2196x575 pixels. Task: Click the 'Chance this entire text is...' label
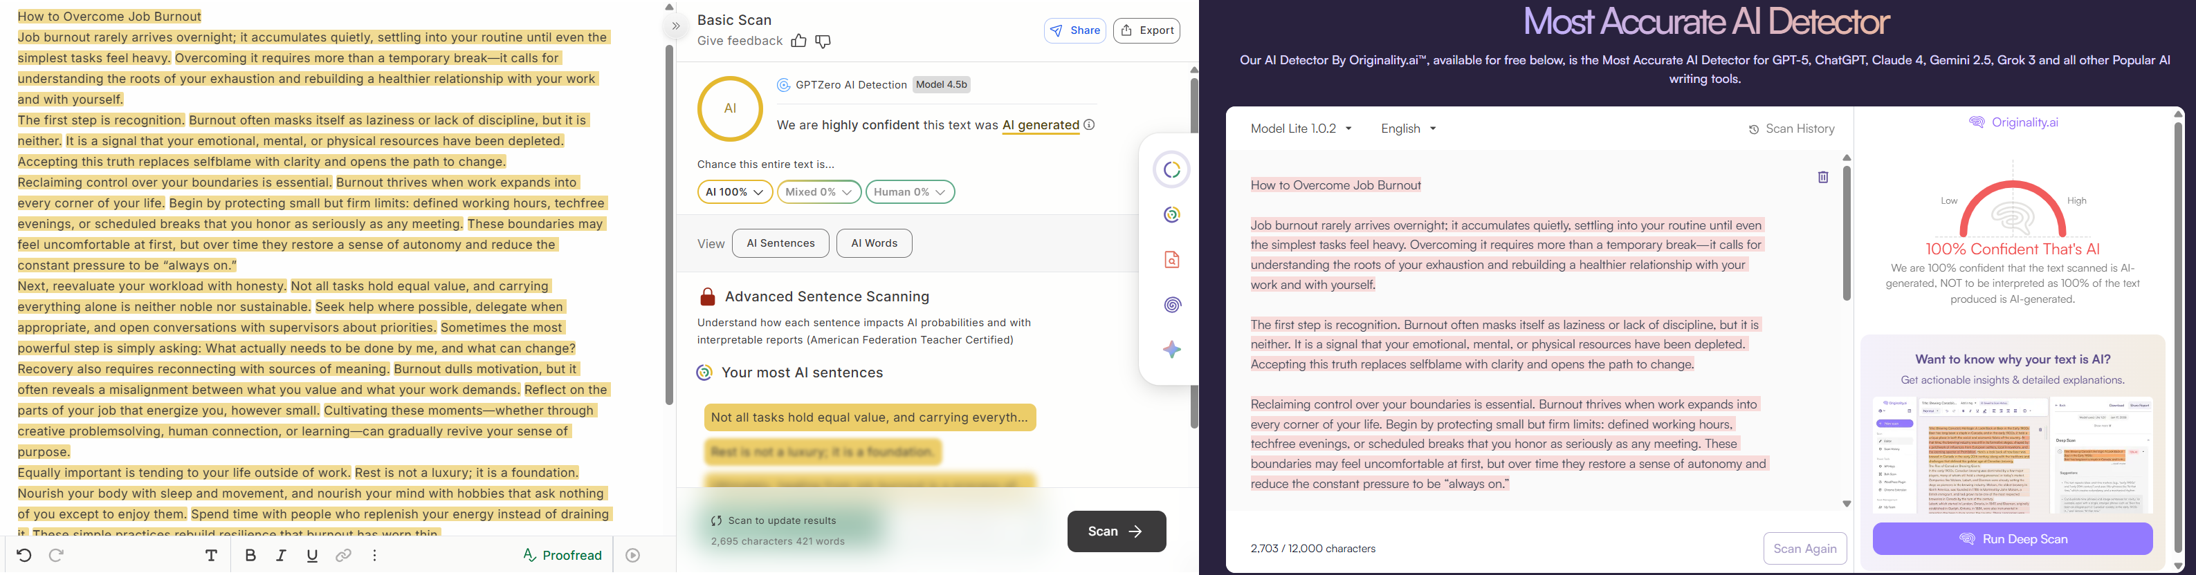(x=767, y=164)
